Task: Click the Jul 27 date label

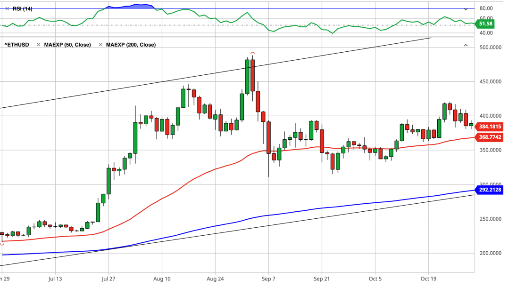Action: pyautogui.click(x=108, y=279)
